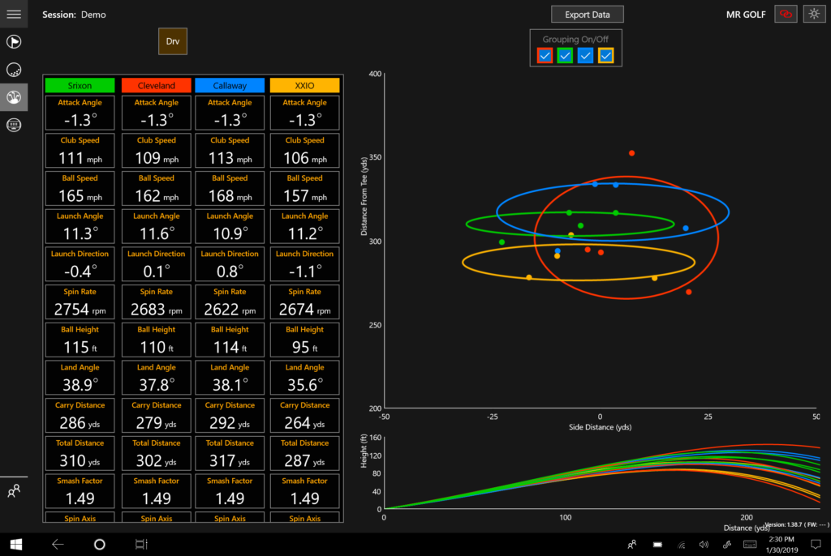The height and width of the screenshot is (556, 831).
Task: Toggle the brightness sun icon
Action: (814, 15)
